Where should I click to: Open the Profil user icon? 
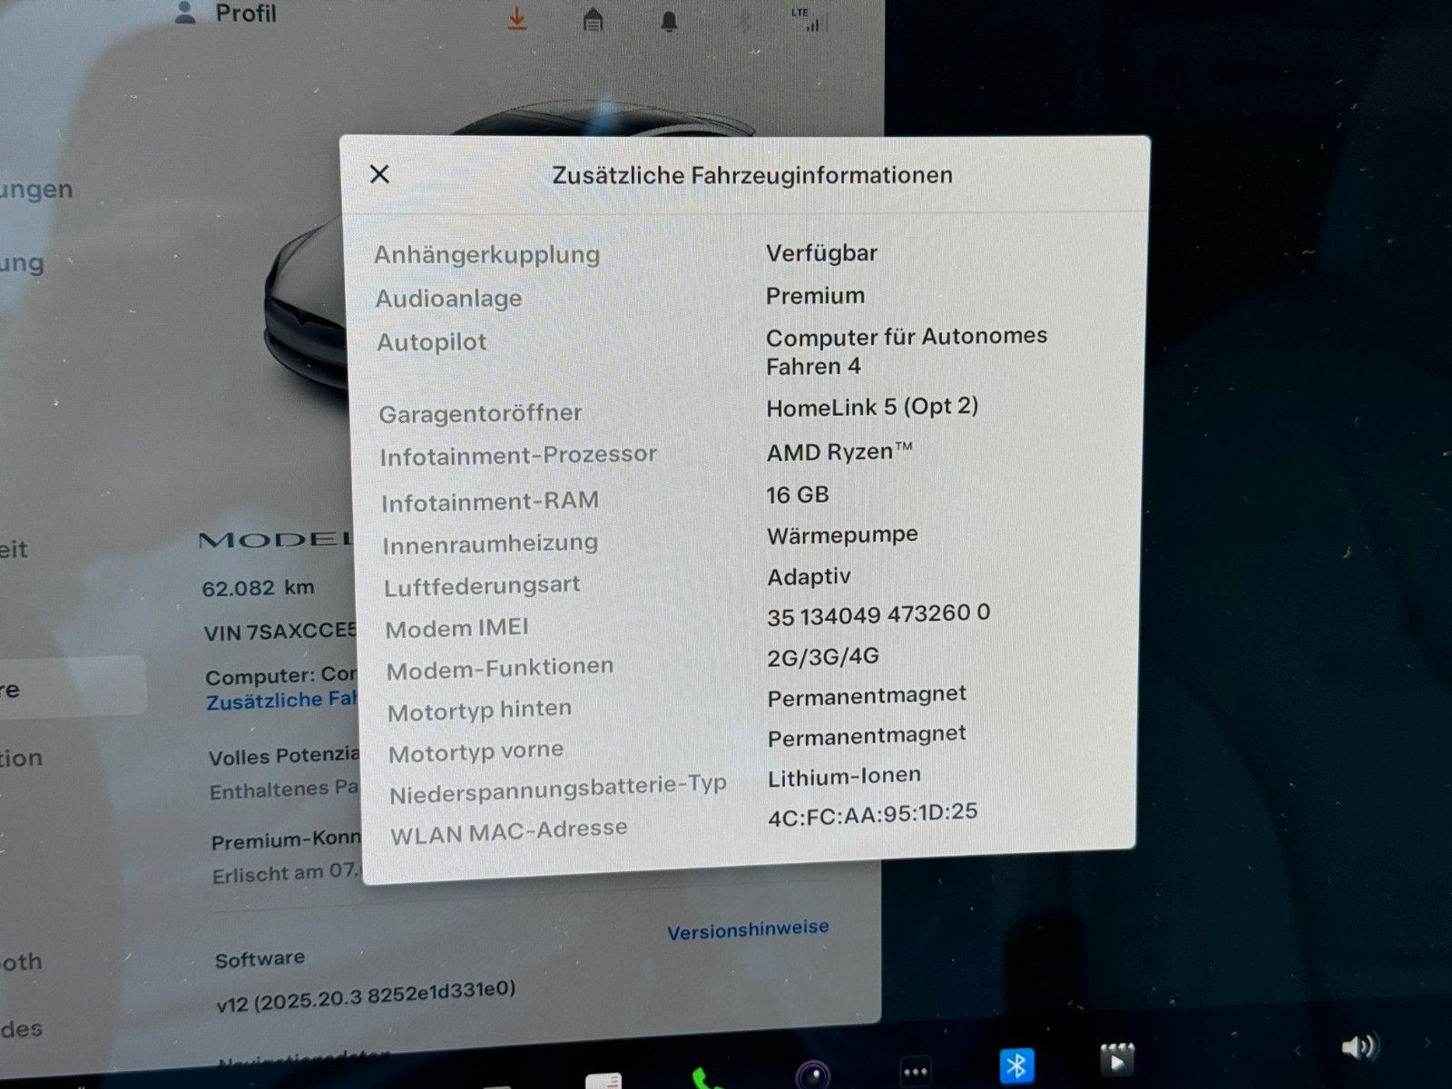185,13
